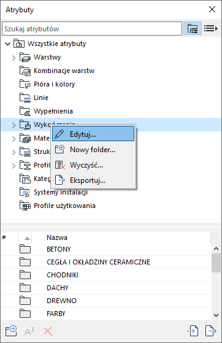Click the sort arrow column header

coord(25,237)
